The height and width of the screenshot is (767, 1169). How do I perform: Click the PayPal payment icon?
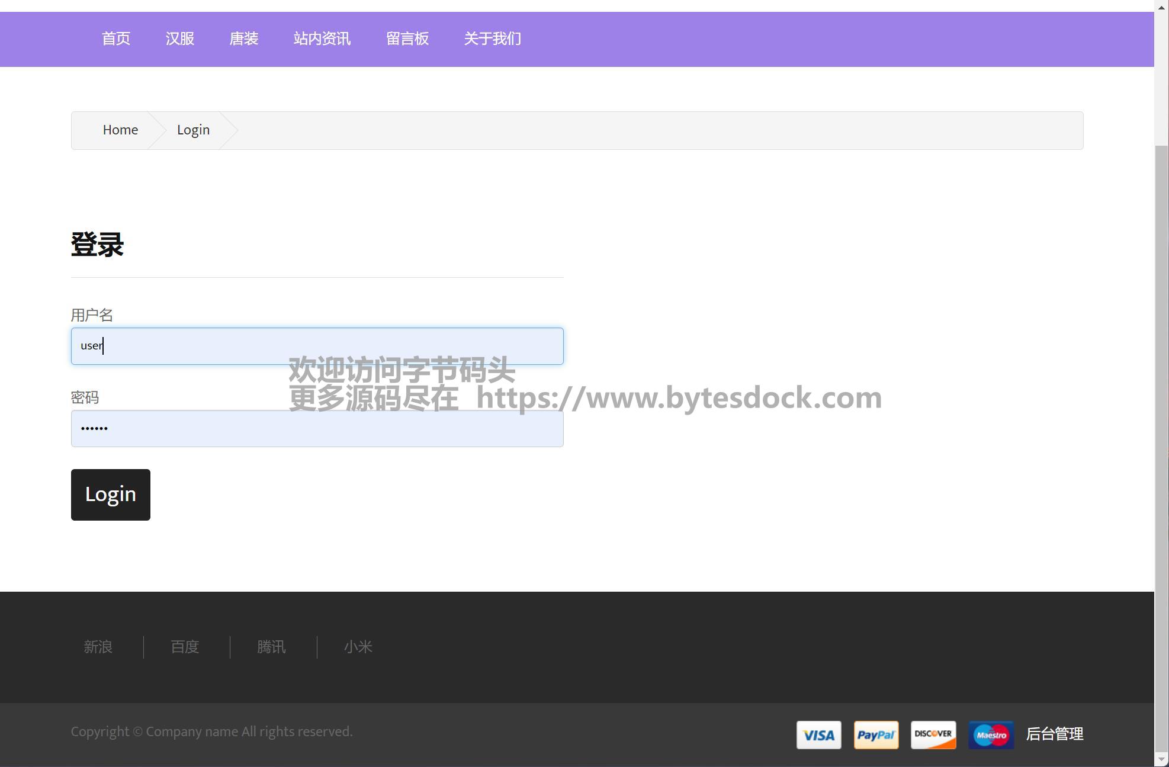(x=876, y=735)
